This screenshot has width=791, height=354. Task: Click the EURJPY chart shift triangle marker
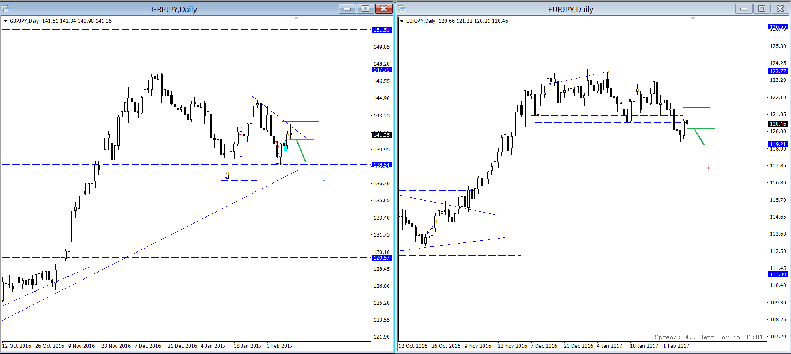click(693, 18)
